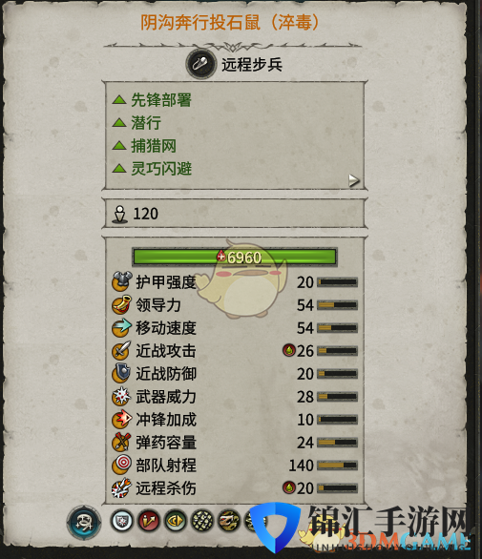This screenshot has height=559, width=482.
Task: Click the 部队射程 target icon
Action: tap(121, 465)
